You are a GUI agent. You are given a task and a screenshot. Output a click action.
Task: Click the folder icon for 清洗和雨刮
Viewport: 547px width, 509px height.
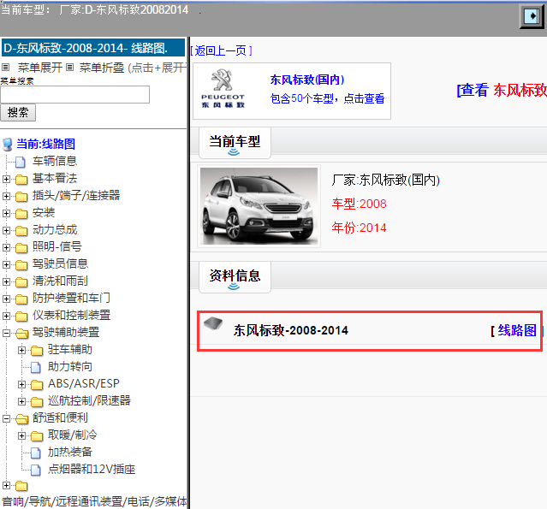click(x=21, y=281)
